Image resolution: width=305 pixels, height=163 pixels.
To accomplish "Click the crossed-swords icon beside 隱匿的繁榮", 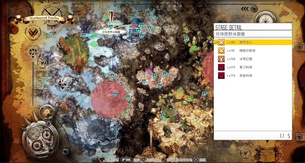I will click(x=221, y=51).
